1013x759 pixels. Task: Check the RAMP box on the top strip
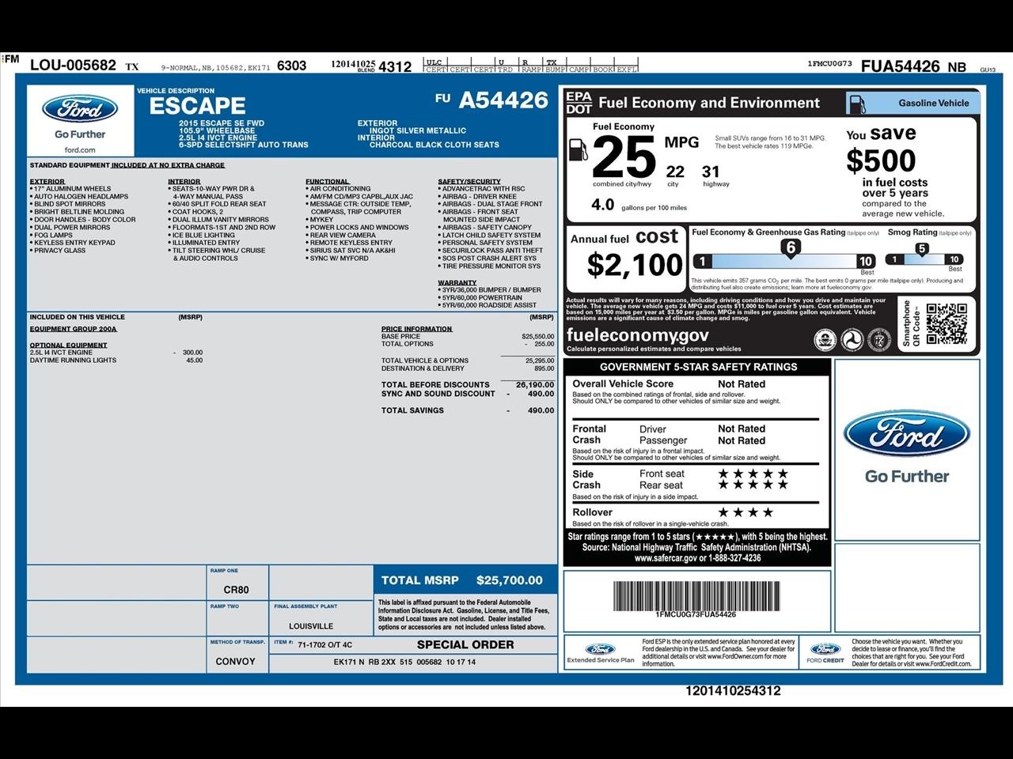pyautogui.click(x=532, y=69)
